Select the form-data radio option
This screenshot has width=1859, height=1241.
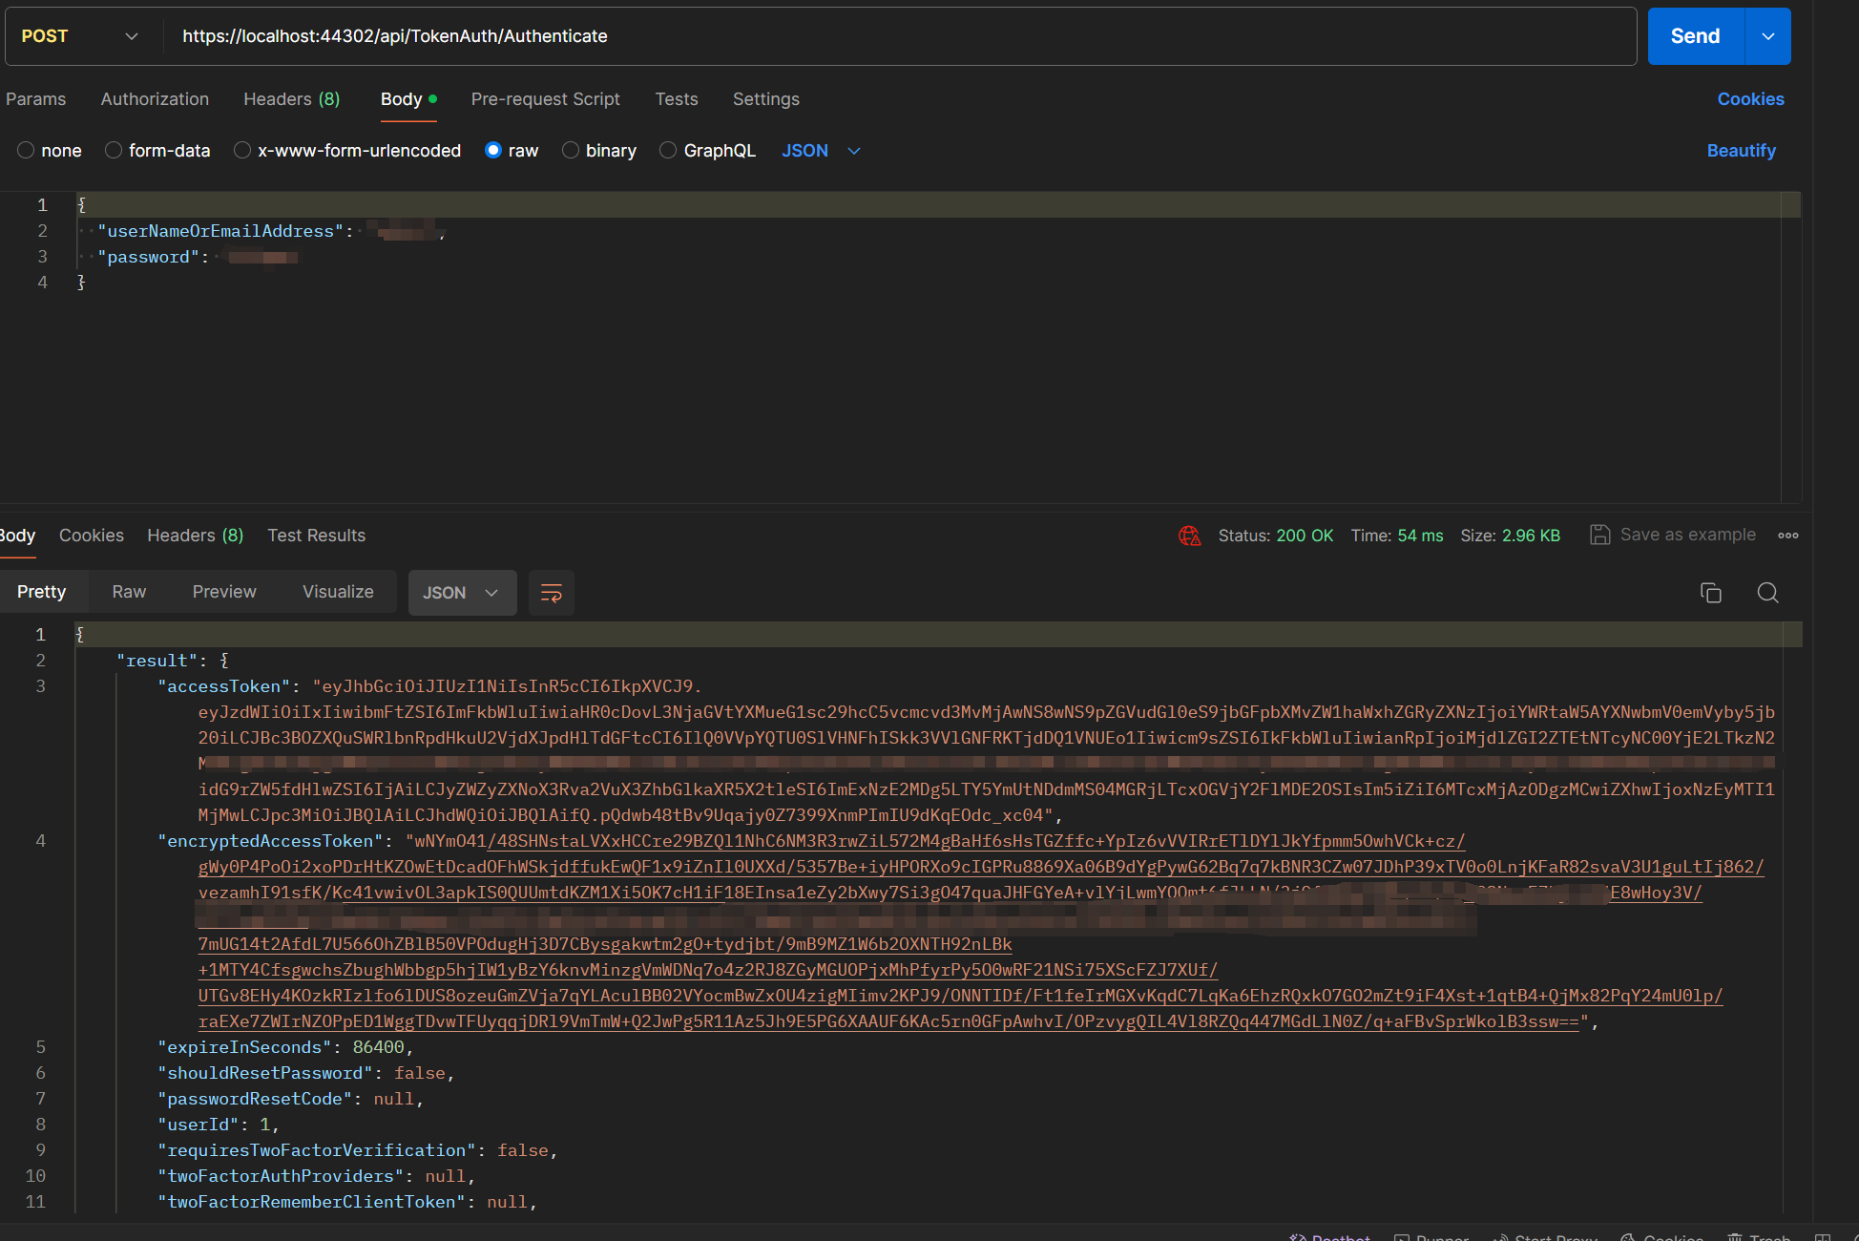[x=114, y=151]
